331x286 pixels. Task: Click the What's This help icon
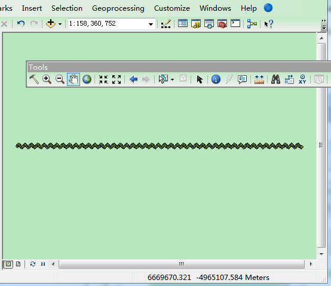coord(268,24)
